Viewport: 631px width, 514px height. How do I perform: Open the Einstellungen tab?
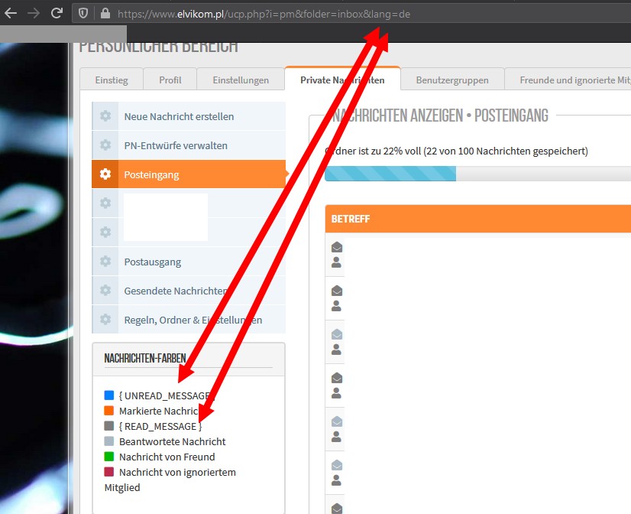[241, 80]
